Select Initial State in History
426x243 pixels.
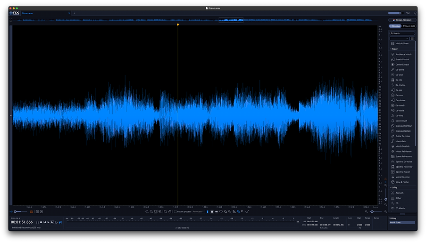[x=402, y=222]
